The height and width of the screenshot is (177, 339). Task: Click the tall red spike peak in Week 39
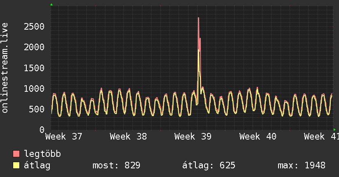click(x=198, y=18)
